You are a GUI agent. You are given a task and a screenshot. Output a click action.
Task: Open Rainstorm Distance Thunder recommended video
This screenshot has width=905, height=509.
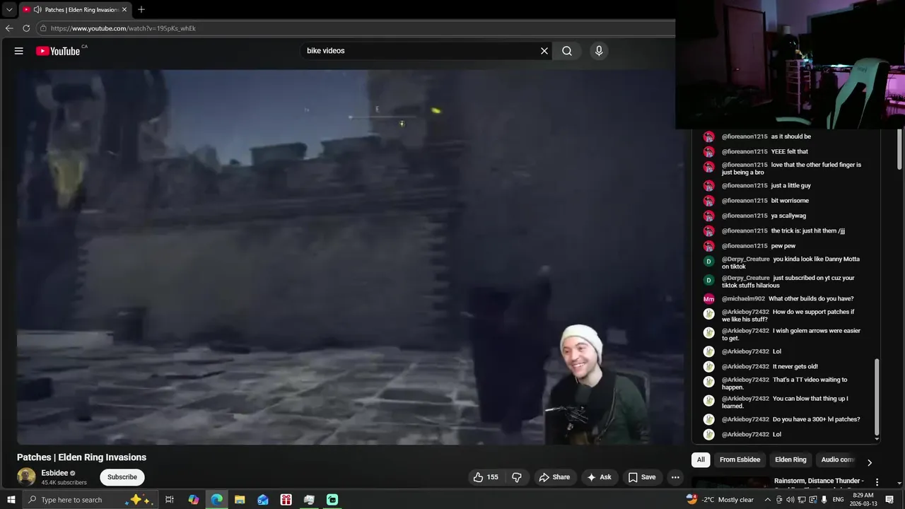tap(819, 481)
